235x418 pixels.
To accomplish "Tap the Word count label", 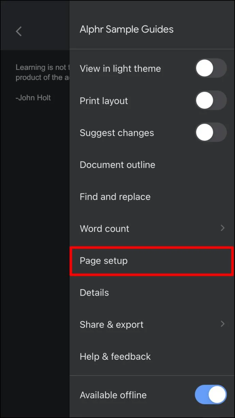I will [x=104, y=229].
